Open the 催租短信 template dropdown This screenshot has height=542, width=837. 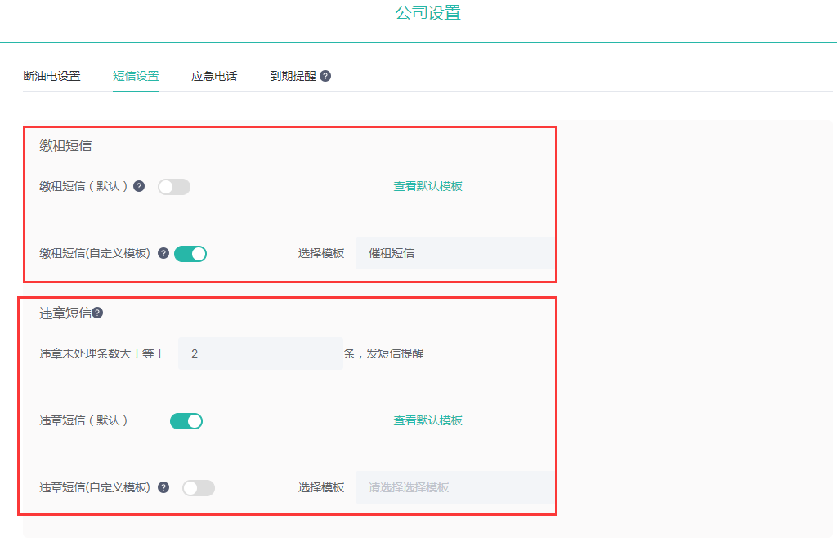click(x=454, y=253)
